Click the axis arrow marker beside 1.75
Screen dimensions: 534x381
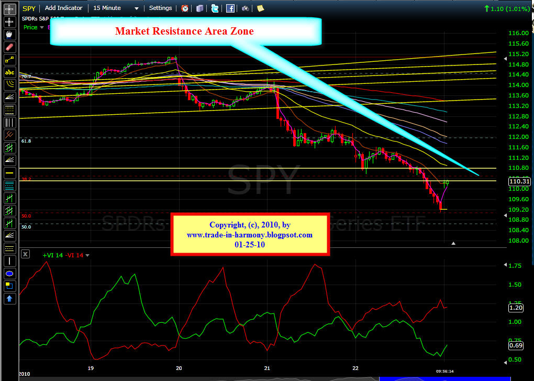click(505, 265)
